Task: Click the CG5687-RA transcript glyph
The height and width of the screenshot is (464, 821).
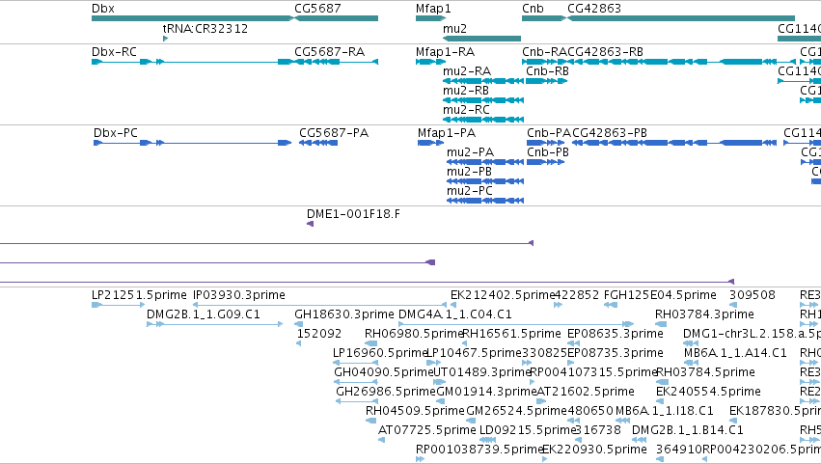Action: click(336, 62)
